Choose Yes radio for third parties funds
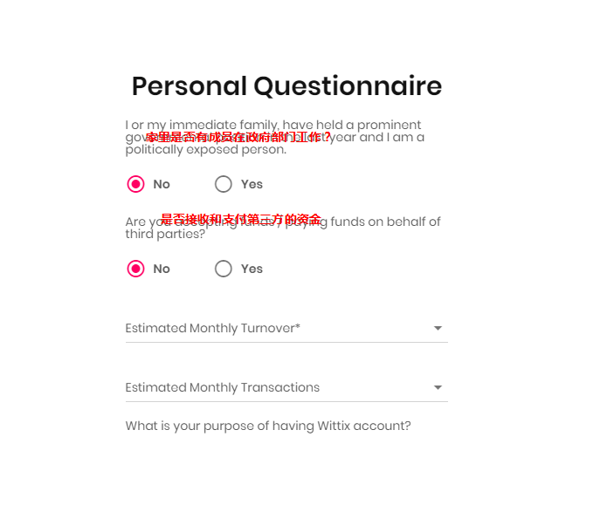 pyautogui.click(x=224, y=269)
